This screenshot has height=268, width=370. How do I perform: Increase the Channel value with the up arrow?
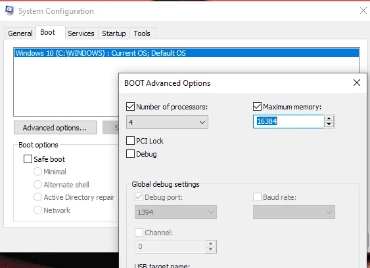click(x=210, y=244)
